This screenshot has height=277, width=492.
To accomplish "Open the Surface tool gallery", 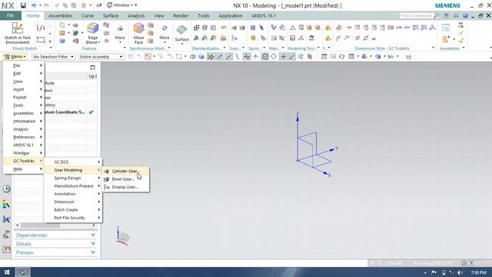I will (181, 35).
